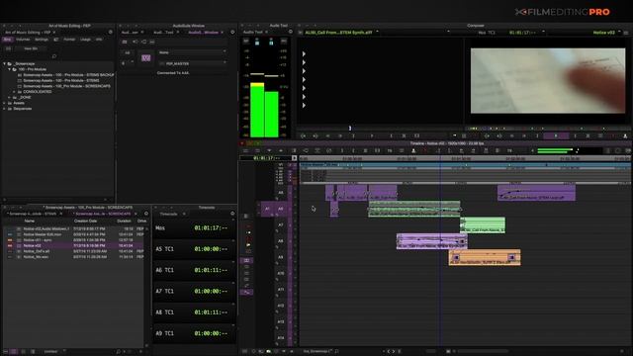Toggle the A5 record track selector
This screenshot has height=356, width=633.
pyautogui.click(x=281, y=193)
